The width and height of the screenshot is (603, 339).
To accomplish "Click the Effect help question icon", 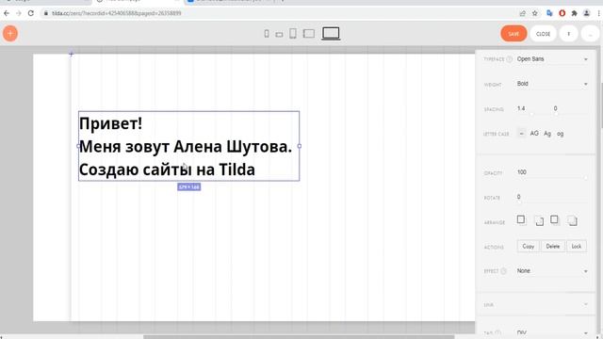I will point(503,271).
